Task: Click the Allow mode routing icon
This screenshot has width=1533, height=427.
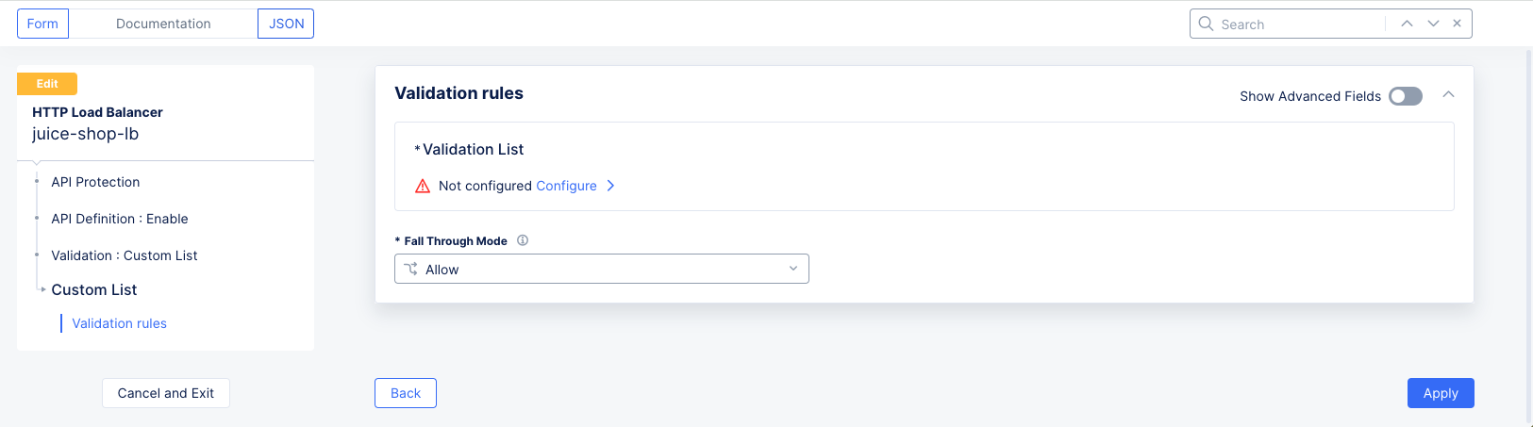Action: [411, 270]
